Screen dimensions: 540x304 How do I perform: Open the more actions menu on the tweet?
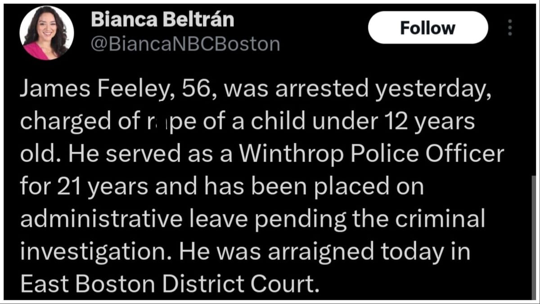point(510,28)
